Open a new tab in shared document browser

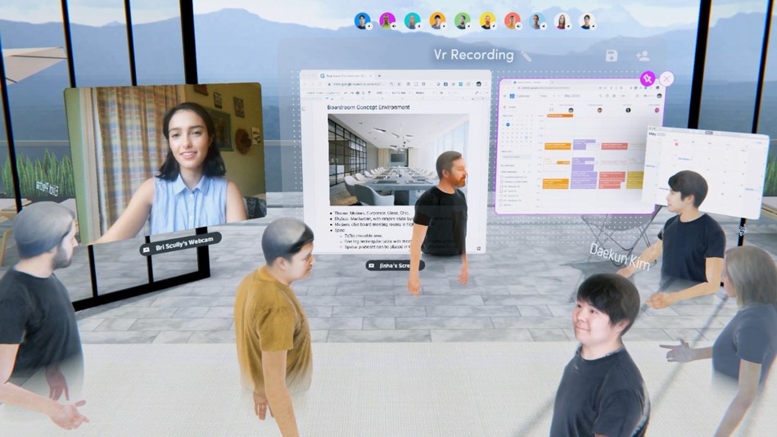379,76
